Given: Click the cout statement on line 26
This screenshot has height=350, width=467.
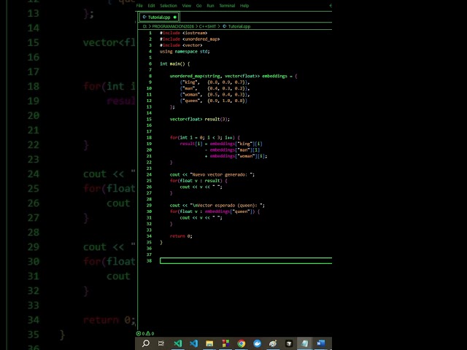Looking at the screenshot, I should pyautogui.click(x=201, y=187).
